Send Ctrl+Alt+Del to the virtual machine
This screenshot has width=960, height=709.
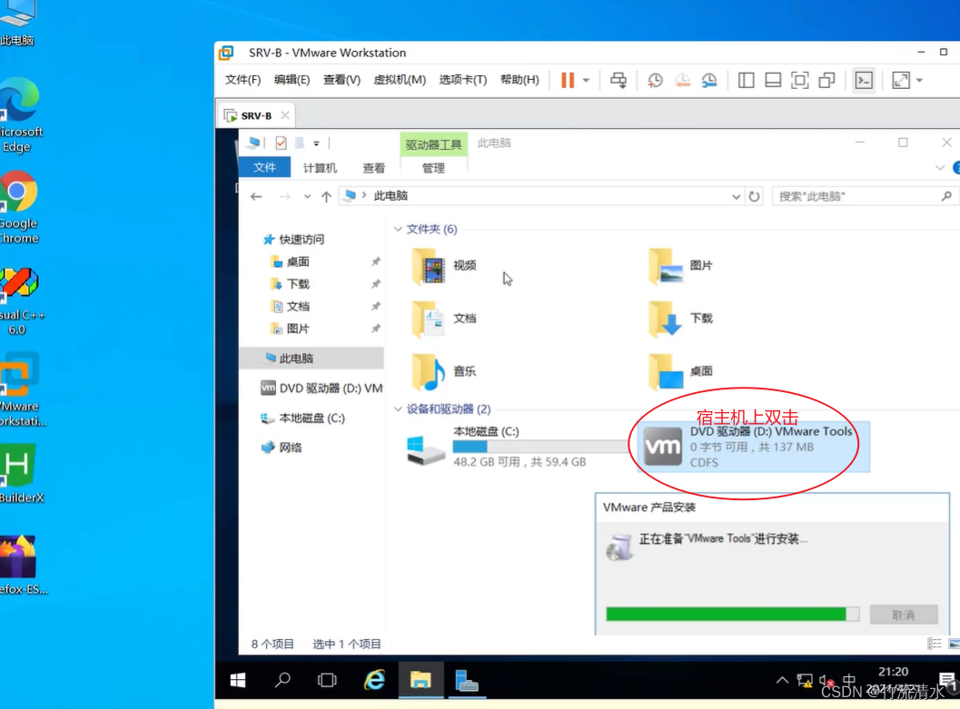click(x=619, y=80)
